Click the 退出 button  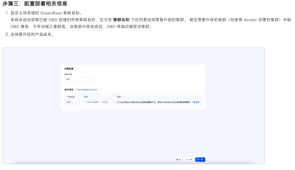click(178, 160)
